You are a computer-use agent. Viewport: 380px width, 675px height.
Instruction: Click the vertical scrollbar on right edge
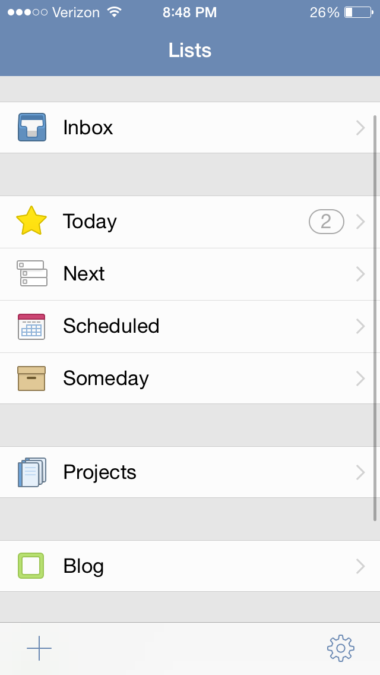(375, 318)
